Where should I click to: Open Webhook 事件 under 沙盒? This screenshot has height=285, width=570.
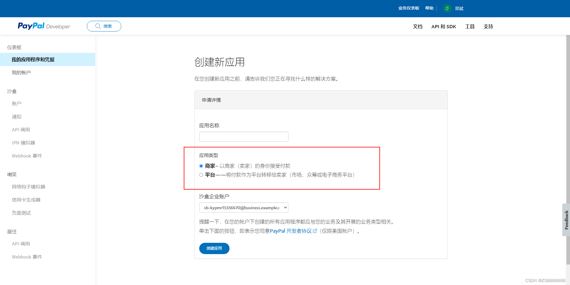(27, 156)
